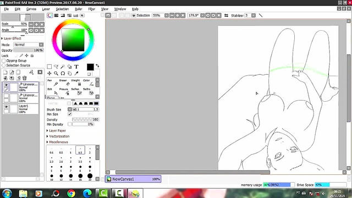Select the Text tool
The image size is (352, 198).
(x=76, y=67)
